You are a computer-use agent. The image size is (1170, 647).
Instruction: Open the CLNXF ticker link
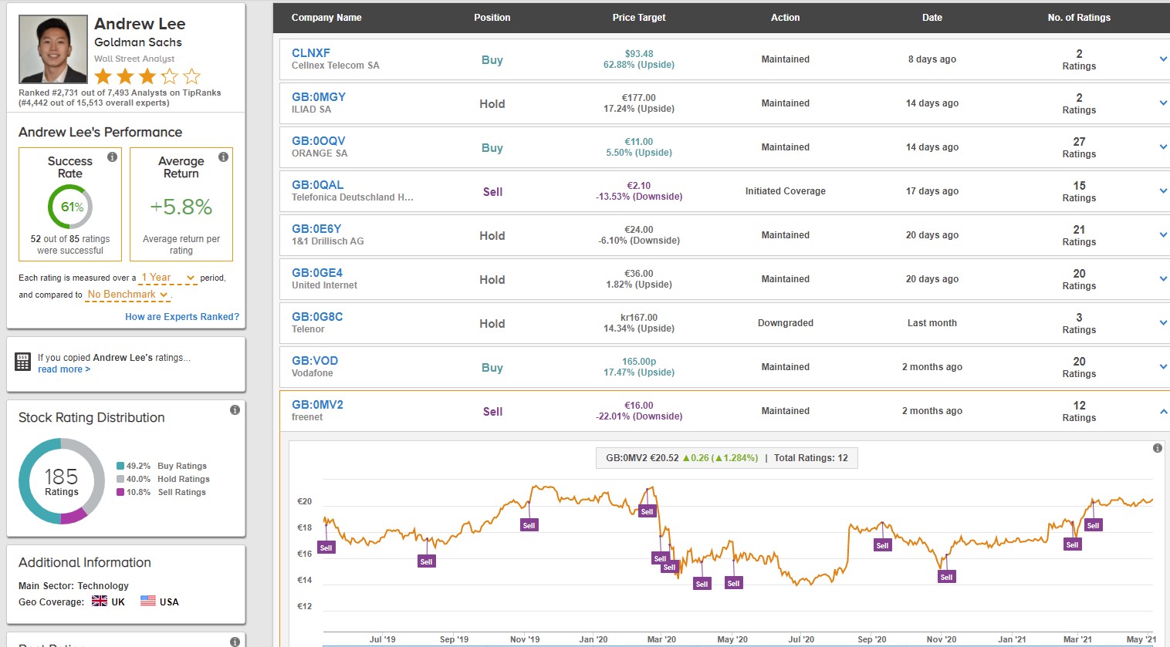pyautogui.click(x=311, y=53)
